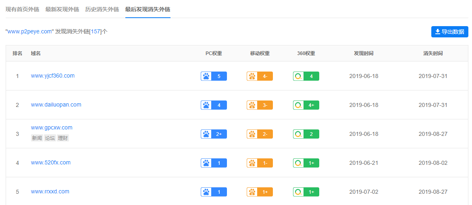Open the www.p2peye.com link
Screen dimensions: 472x205
coord(30,31)
